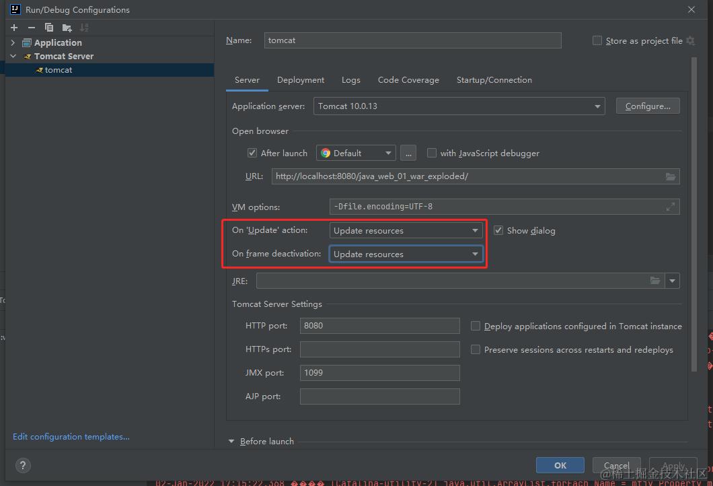Open the help question mark button
The width and height of the screenshot is (713, 486).
23,465
